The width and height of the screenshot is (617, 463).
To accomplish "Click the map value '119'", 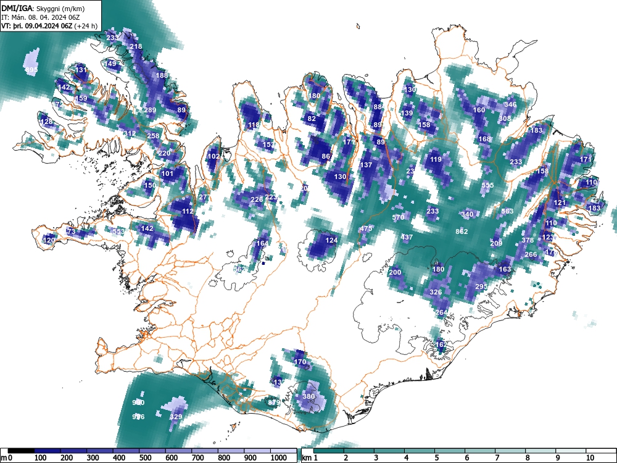I will click(x=436, y=159).
